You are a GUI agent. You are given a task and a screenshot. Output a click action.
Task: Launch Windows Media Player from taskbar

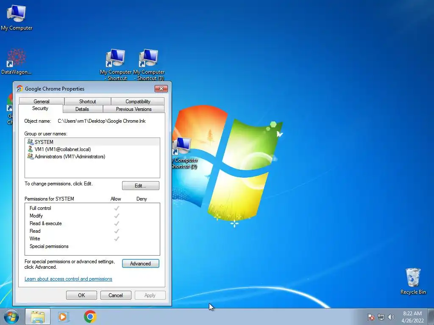click(x=64, y=317)
